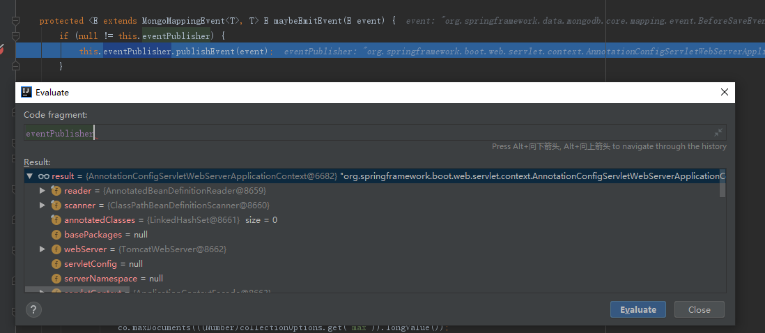Click the IntelliJ logo in dialog title
The height and width of the screenshot is (333, 765).
[x=26, y=92]
